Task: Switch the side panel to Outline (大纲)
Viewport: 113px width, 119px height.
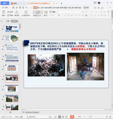Action: 8,21
